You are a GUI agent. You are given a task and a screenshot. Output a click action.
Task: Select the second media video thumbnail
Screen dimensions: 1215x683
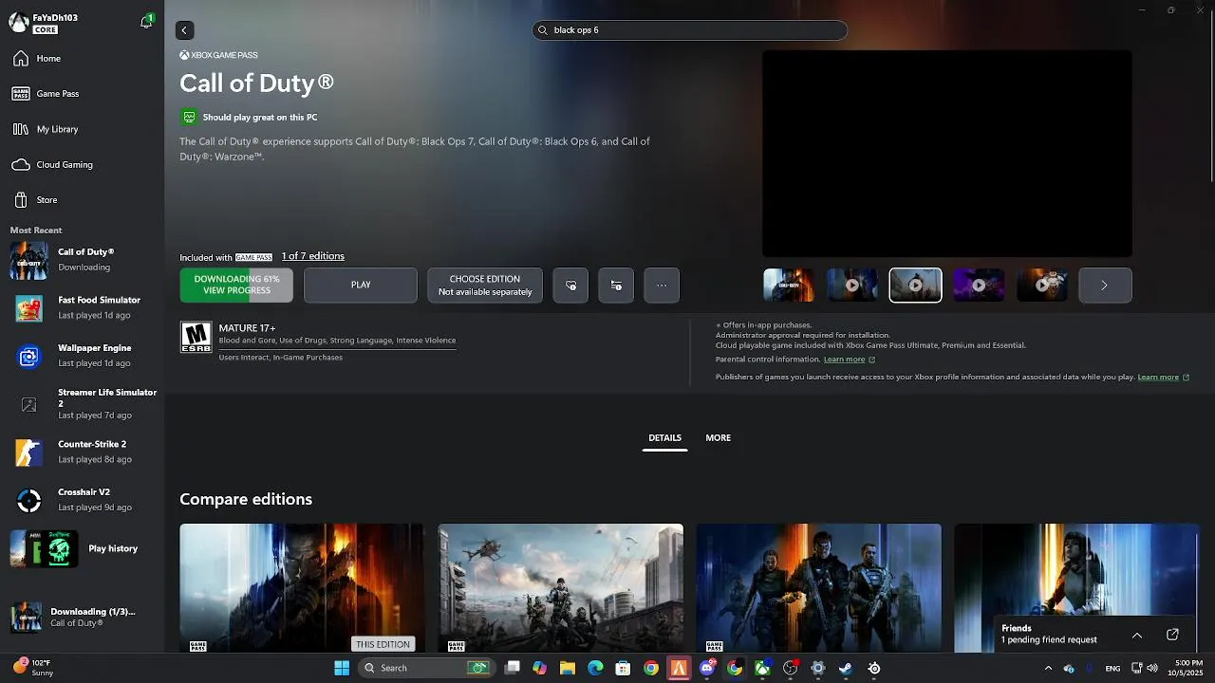point(851,286)
